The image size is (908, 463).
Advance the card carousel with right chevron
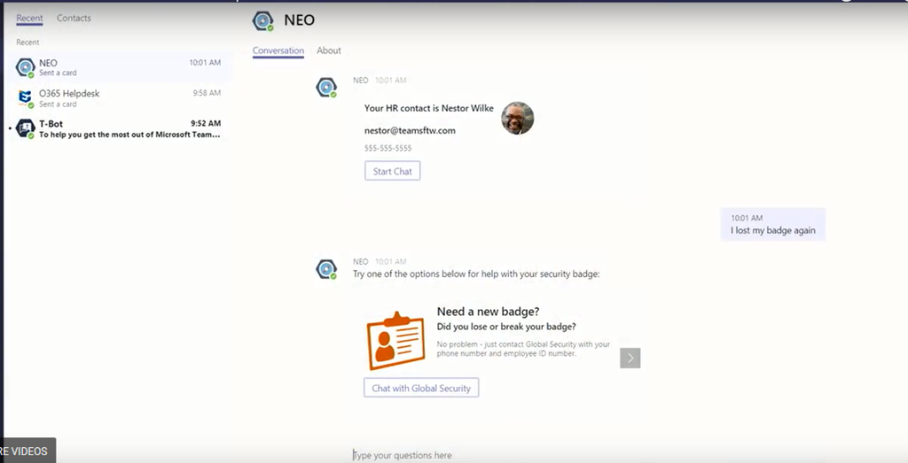click(x=630, y=358)
